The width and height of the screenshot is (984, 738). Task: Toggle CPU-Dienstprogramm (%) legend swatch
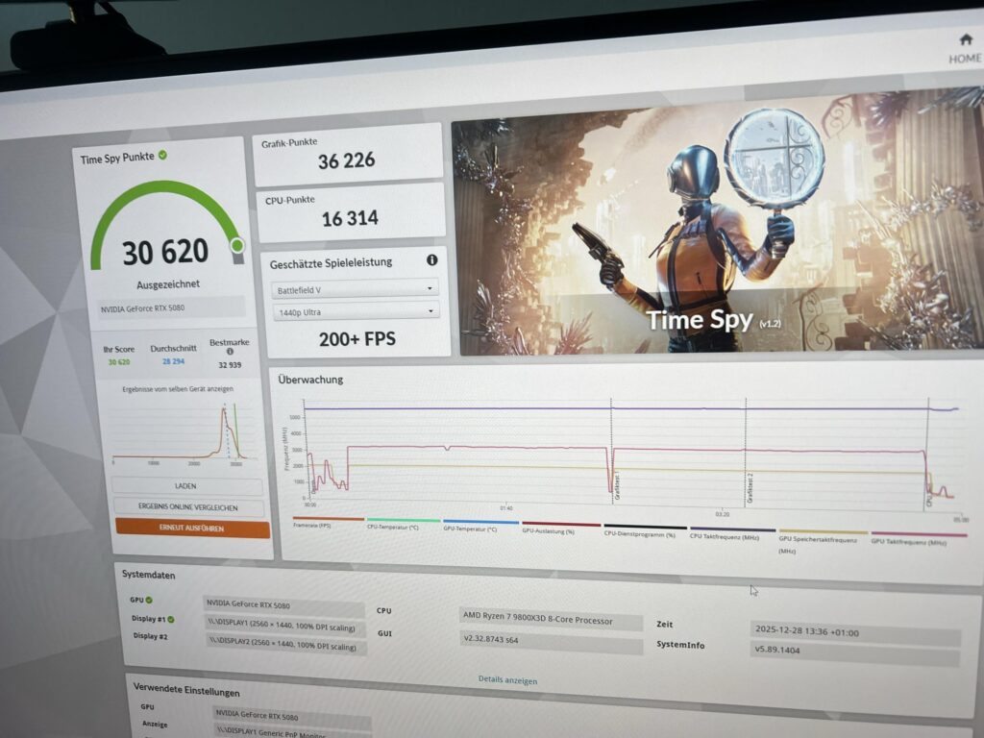point(645,527)
